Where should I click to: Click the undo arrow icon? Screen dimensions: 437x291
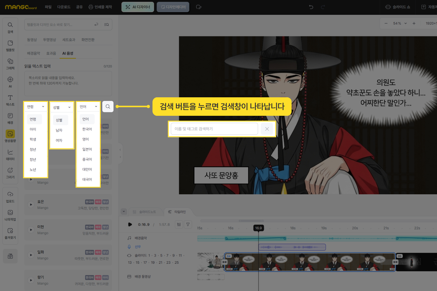click(x=311, y=7)
